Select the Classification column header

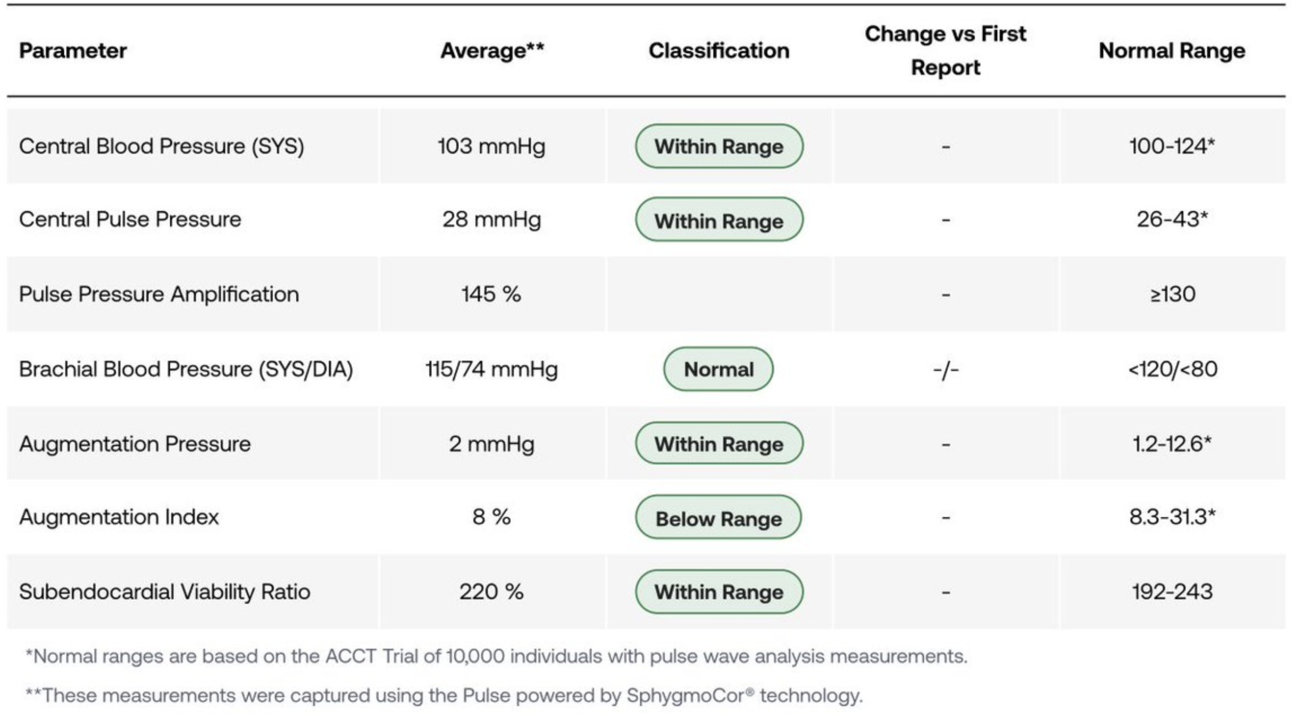click(x=719, y=50)
